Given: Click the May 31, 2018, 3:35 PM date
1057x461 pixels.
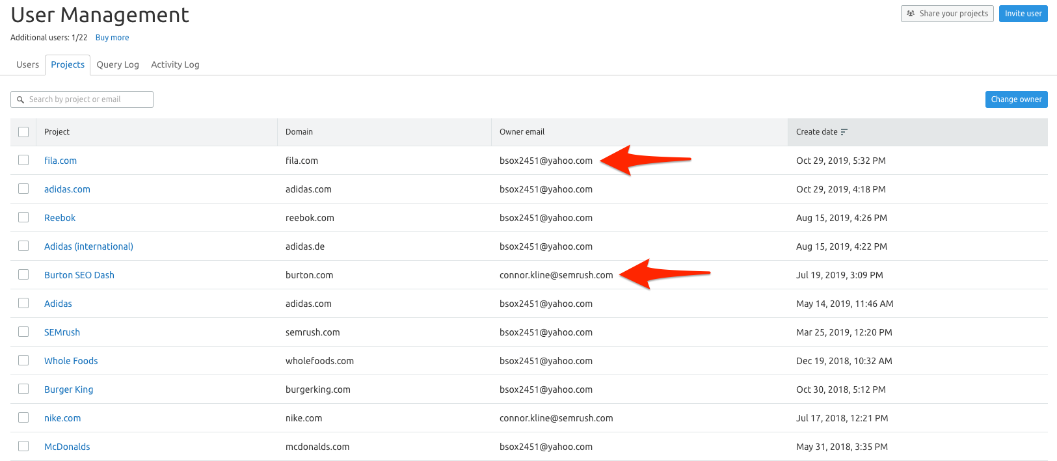Looking at the screenshot, I should (842, 447).
